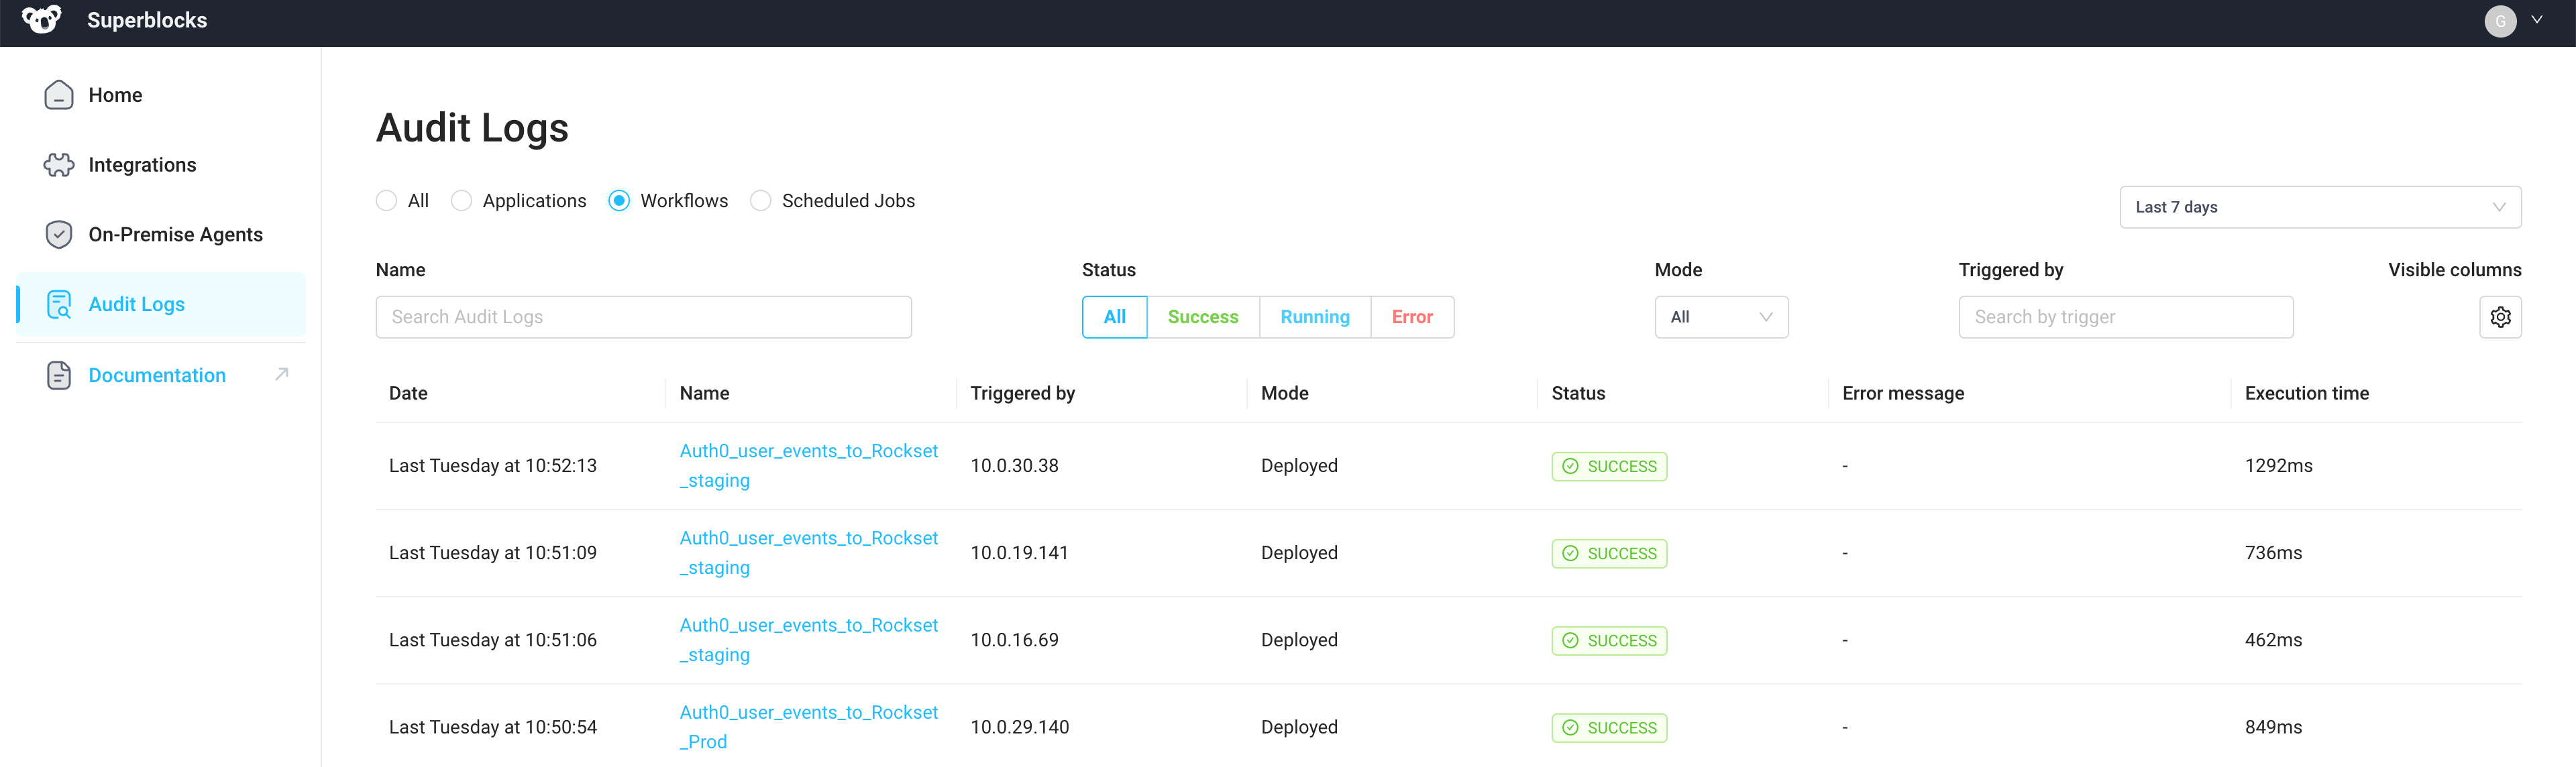Select the Audit Logs magnifier icon
The height and width of the screenshot is (767, 2576).
coord(59,304)
